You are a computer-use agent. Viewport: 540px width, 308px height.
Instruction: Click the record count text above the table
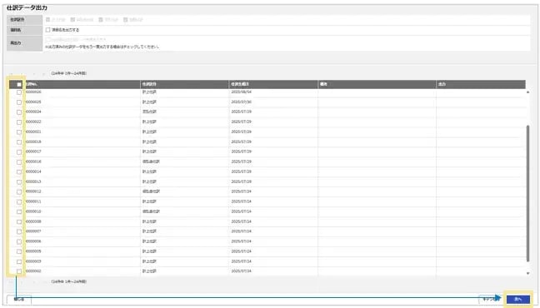[69, 73]
